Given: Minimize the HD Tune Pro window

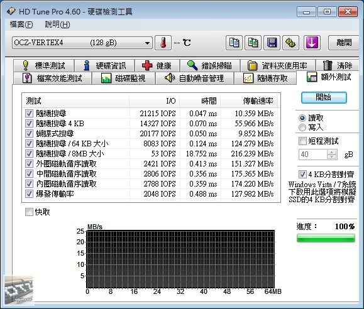Looking at the screenshot, I should (306, 12).
